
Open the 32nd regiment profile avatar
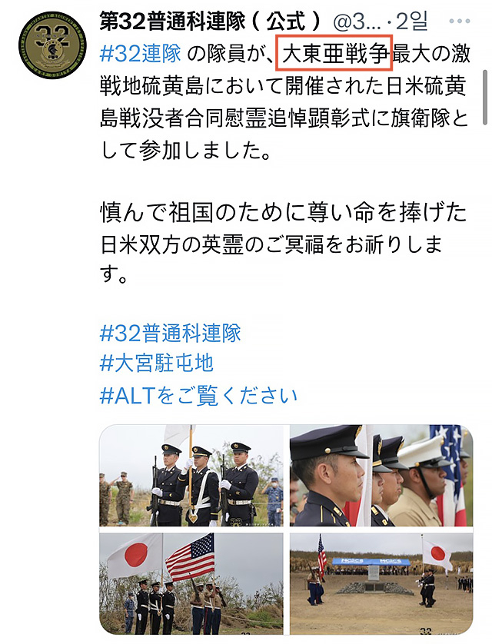[x=52, y=45]
